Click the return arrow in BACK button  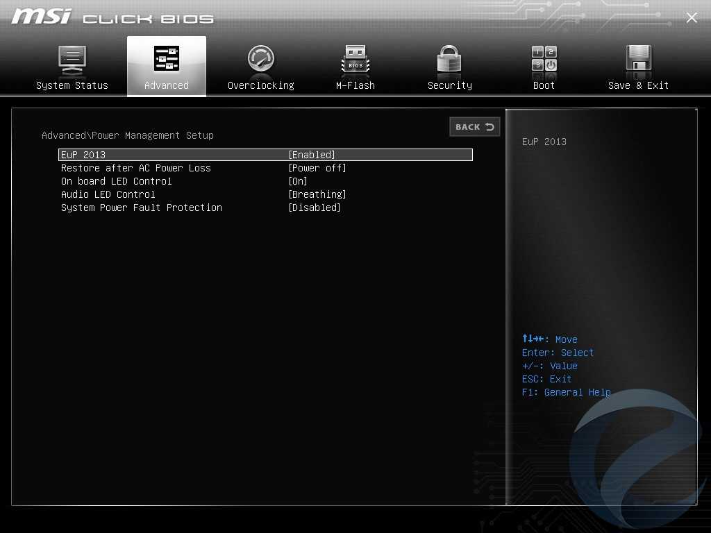490,127
